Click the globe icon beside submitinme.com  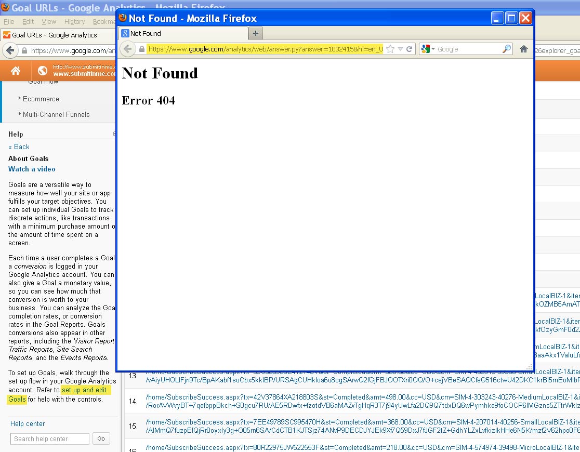point(43,70)
